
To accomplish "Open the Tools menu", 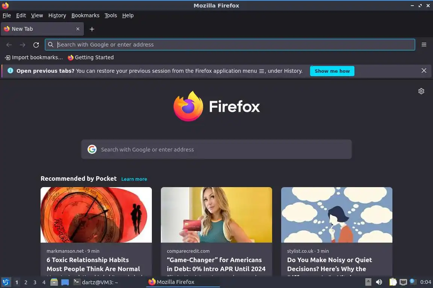I will coord(111,15).
